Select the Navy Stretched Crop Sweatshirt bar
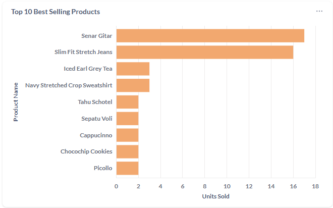333x208 pixels. [x=133, y=85]
